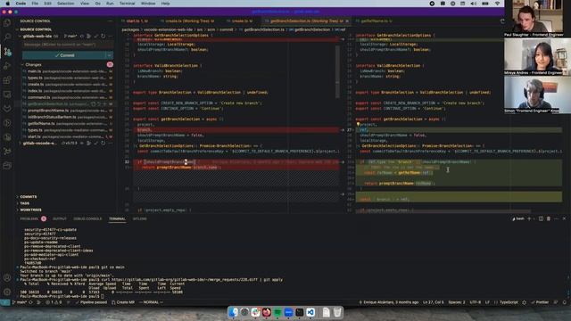Open the Terminal menu in menu bar
Screen dimensions: 571x321
(127, 4)
